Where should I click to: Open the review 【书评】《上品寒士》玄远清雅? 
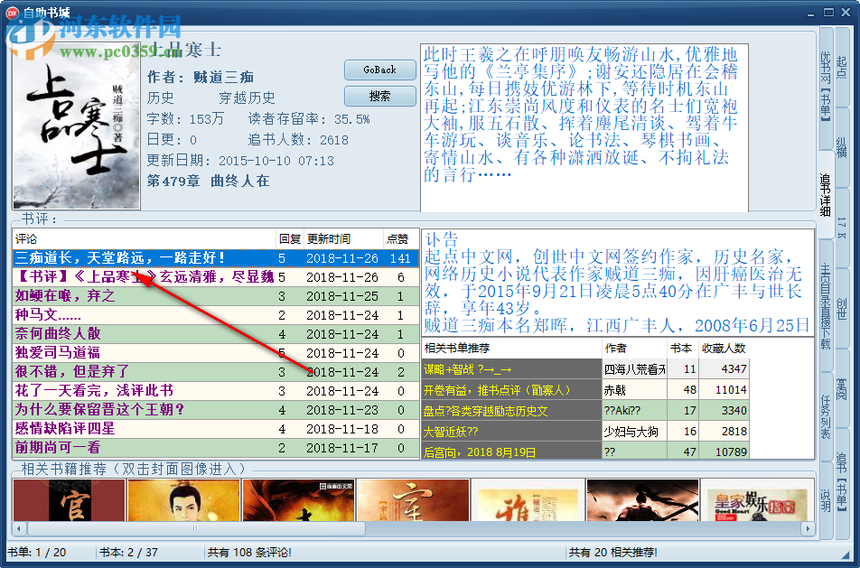pos(117,277)
